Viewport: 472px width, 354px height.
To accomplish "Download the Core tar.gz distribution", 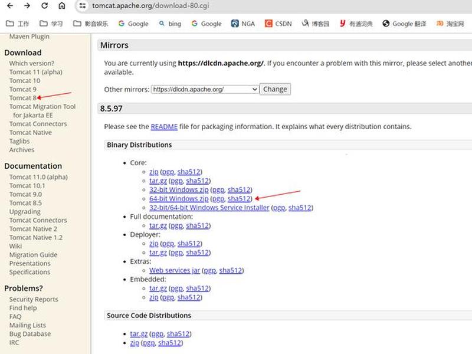I will click(x=158, y=181).
